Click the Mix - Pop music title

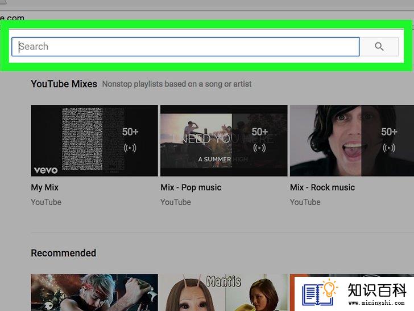[191, 187]
